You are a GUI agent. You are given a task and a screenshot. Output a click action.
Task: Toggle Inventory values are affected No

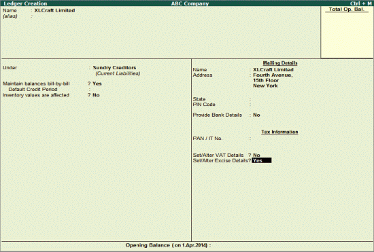click(96, 95)
